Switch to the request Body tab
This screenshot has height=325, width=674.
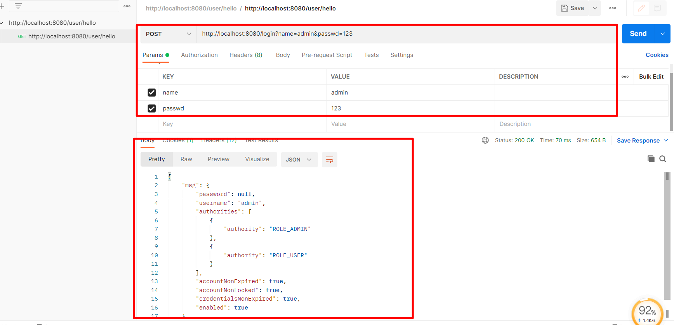click(x=283, y=55)
